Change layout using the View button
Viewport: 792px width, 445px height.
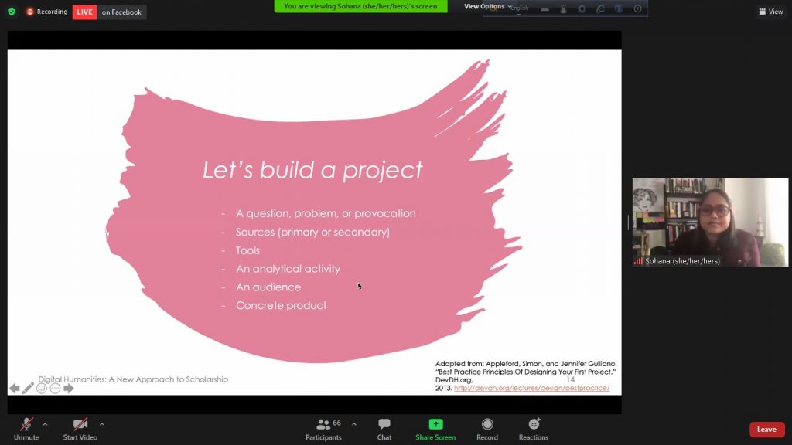point(771,12)
